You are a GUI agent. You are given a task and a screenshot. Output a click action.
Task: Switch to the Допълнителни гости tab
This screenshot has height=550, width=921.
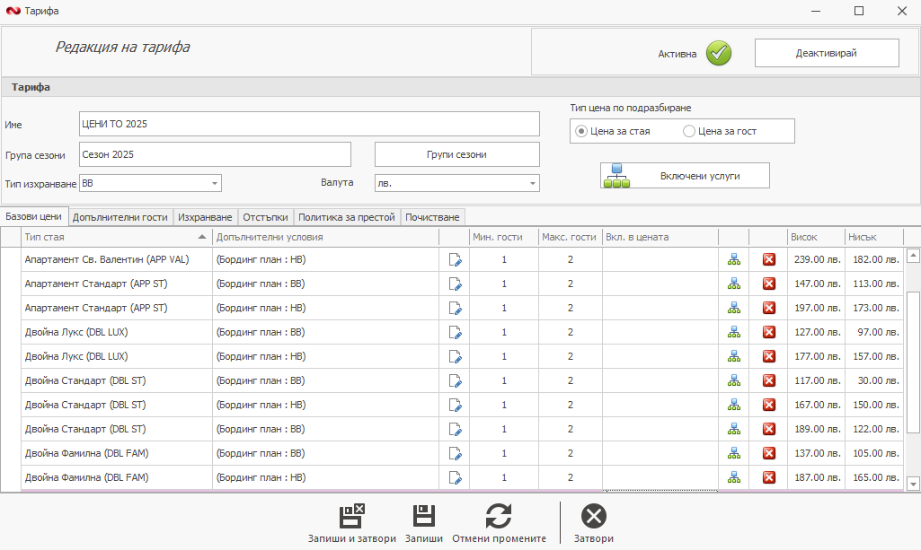(x=120, y=217)
